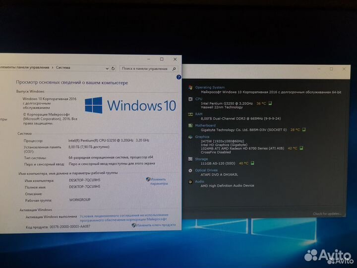
Task: Close the Speccy window
Action: coord(344,69)
